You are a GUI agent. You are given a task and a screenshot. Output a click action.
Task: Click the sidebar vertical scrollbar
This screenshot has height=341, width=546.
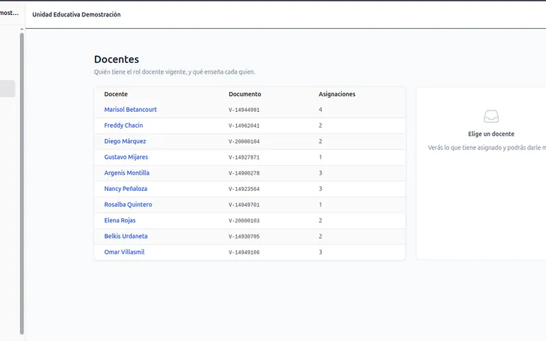[22, 183]
